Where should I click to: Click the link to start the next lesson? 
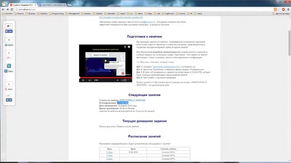tap(132, 100)
